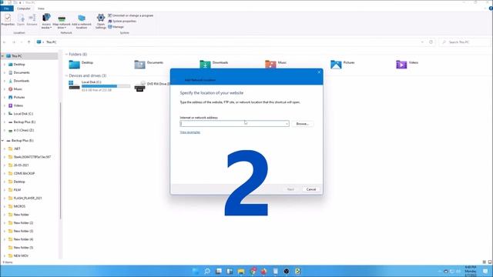Select the Pictures folder in the Folders group
The width and height of the screenshot is (493, 277).
pos(342,64)
